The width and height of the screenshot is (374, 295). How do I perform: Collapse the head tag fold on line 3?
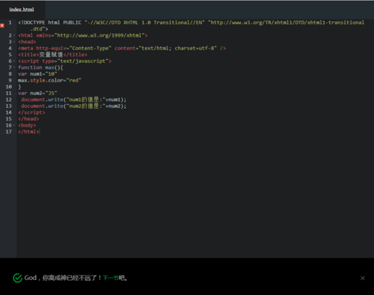tap(14, 42)
